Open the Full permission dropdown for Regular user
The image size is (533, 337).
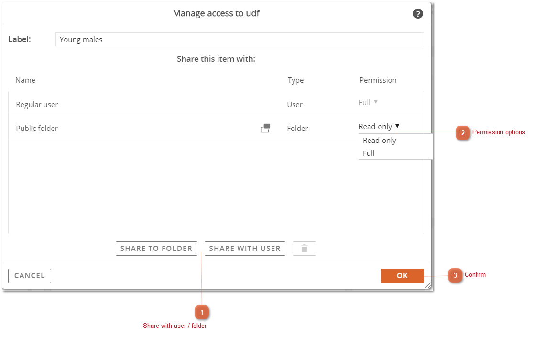[x=368, y=102]
